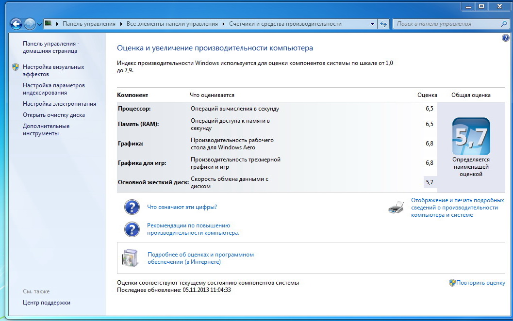Open Открыть очистку диска

[x=54, y=115]
